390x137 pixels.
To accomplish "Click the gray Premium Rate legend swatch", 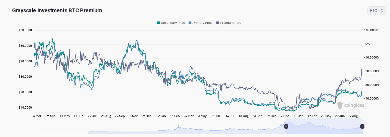I will [x=218, y=23].
